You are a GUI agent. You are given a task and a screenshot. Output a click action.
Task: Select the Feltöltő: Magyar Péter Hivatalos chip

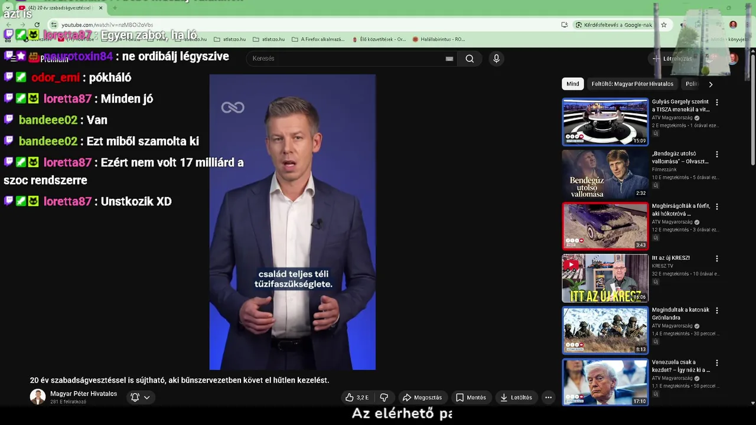[632, 84]
